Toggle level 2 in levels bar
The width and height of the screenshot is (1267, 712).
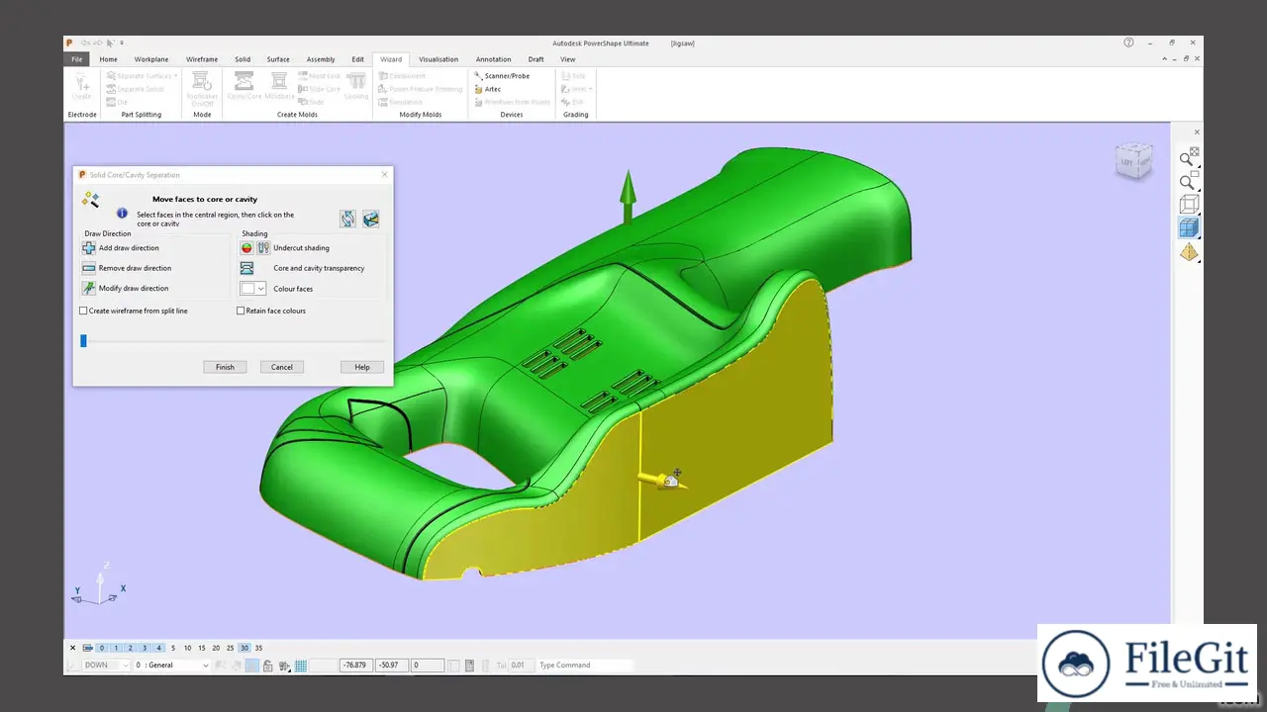131,648
